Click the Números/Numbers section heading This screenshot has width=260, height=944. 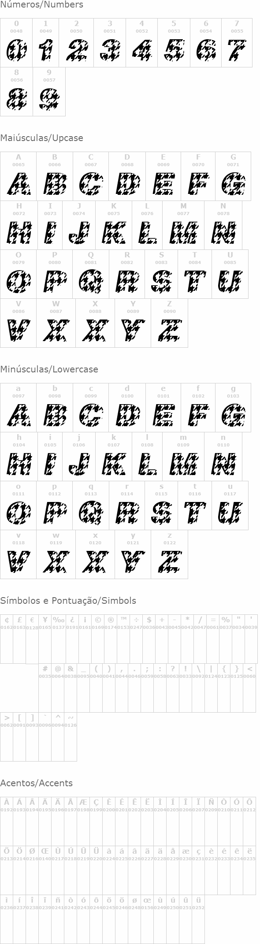tap(41, 5)
